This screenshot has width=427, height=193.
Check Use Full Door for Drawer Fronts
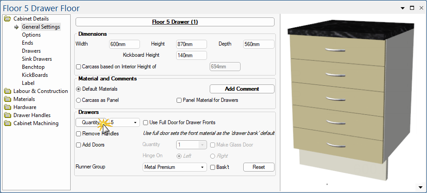[x=146, y=122]
